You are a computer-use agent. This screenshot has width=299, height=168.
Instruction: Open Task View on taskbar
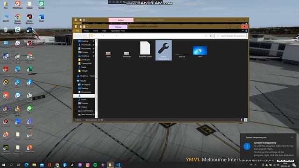click(x=19, y=165)
